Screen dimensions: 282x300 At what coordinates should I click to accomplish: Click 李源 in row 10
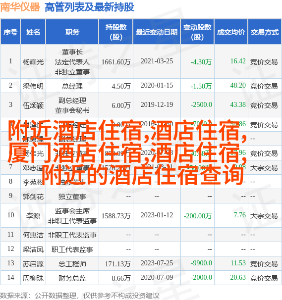pos(33,216)
